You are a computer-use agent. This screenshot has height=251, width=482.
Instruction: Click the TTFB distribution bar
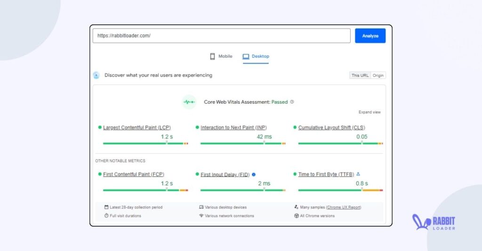341,190
